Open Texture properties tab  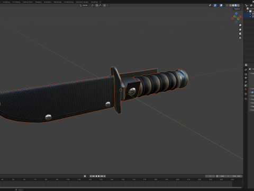(246, 99)
